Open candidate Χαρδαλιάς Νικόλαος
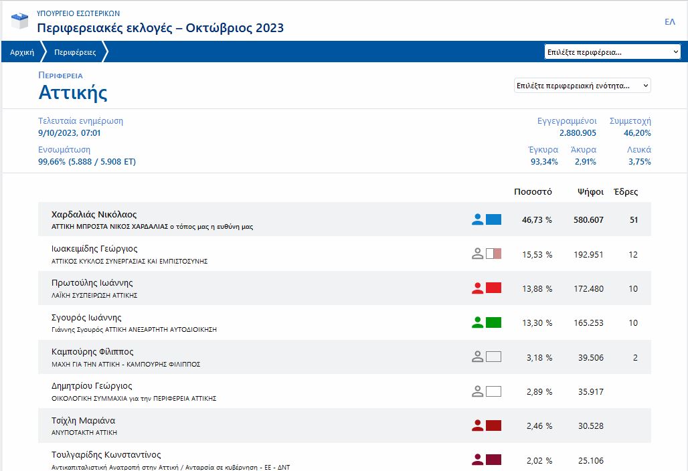 pyautogui.click(x=94, y=215)
